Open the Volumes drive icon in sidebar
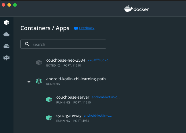Viewport: 186px width, 133px height. (6, 46)
